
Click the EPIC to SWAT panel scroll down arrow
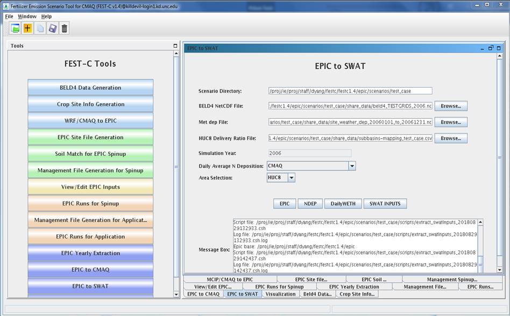500,270
